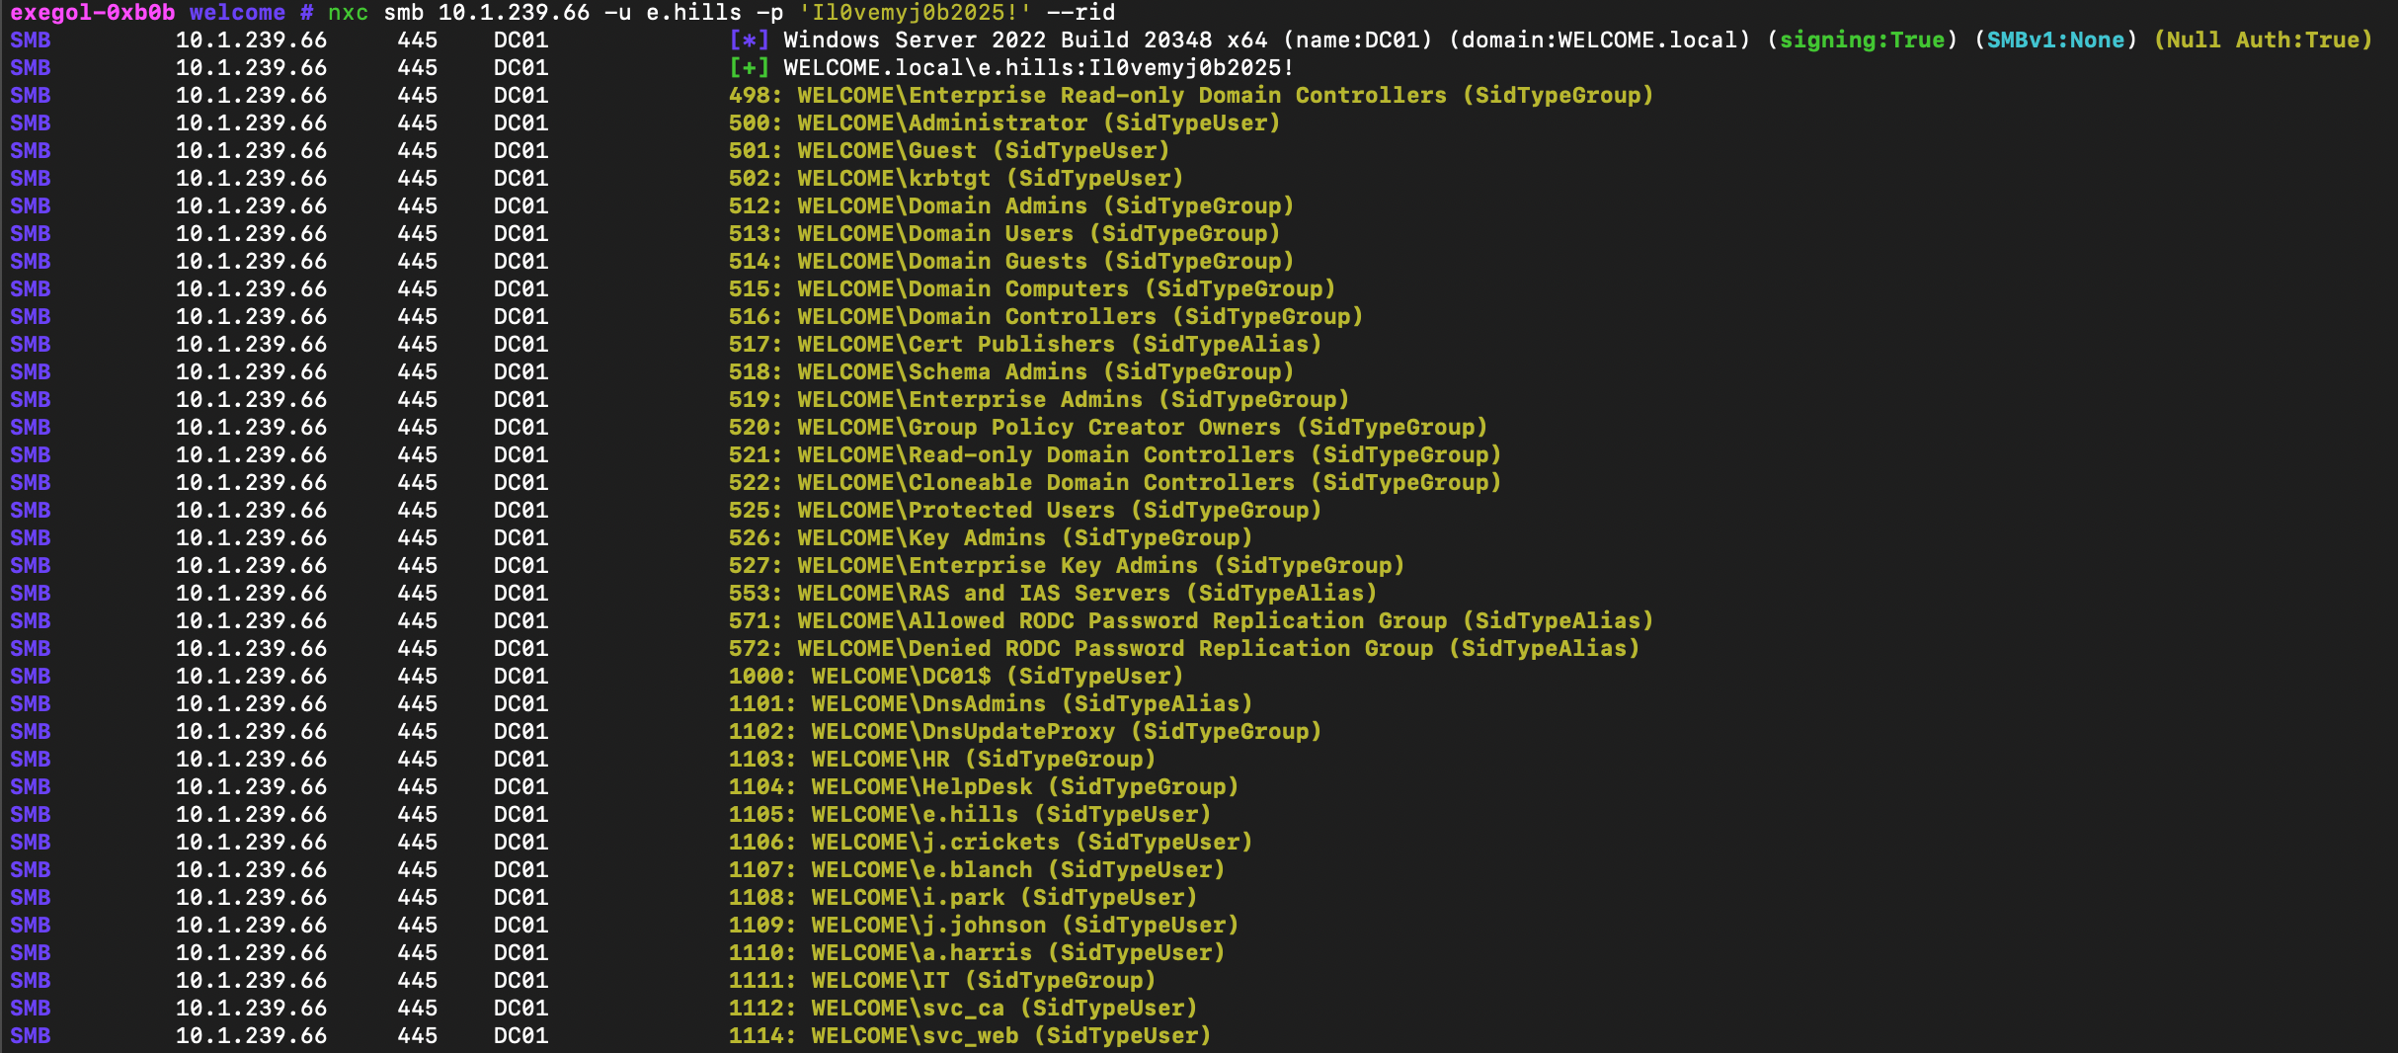Click the 'nxc' command in the prompt

point(348,13)
